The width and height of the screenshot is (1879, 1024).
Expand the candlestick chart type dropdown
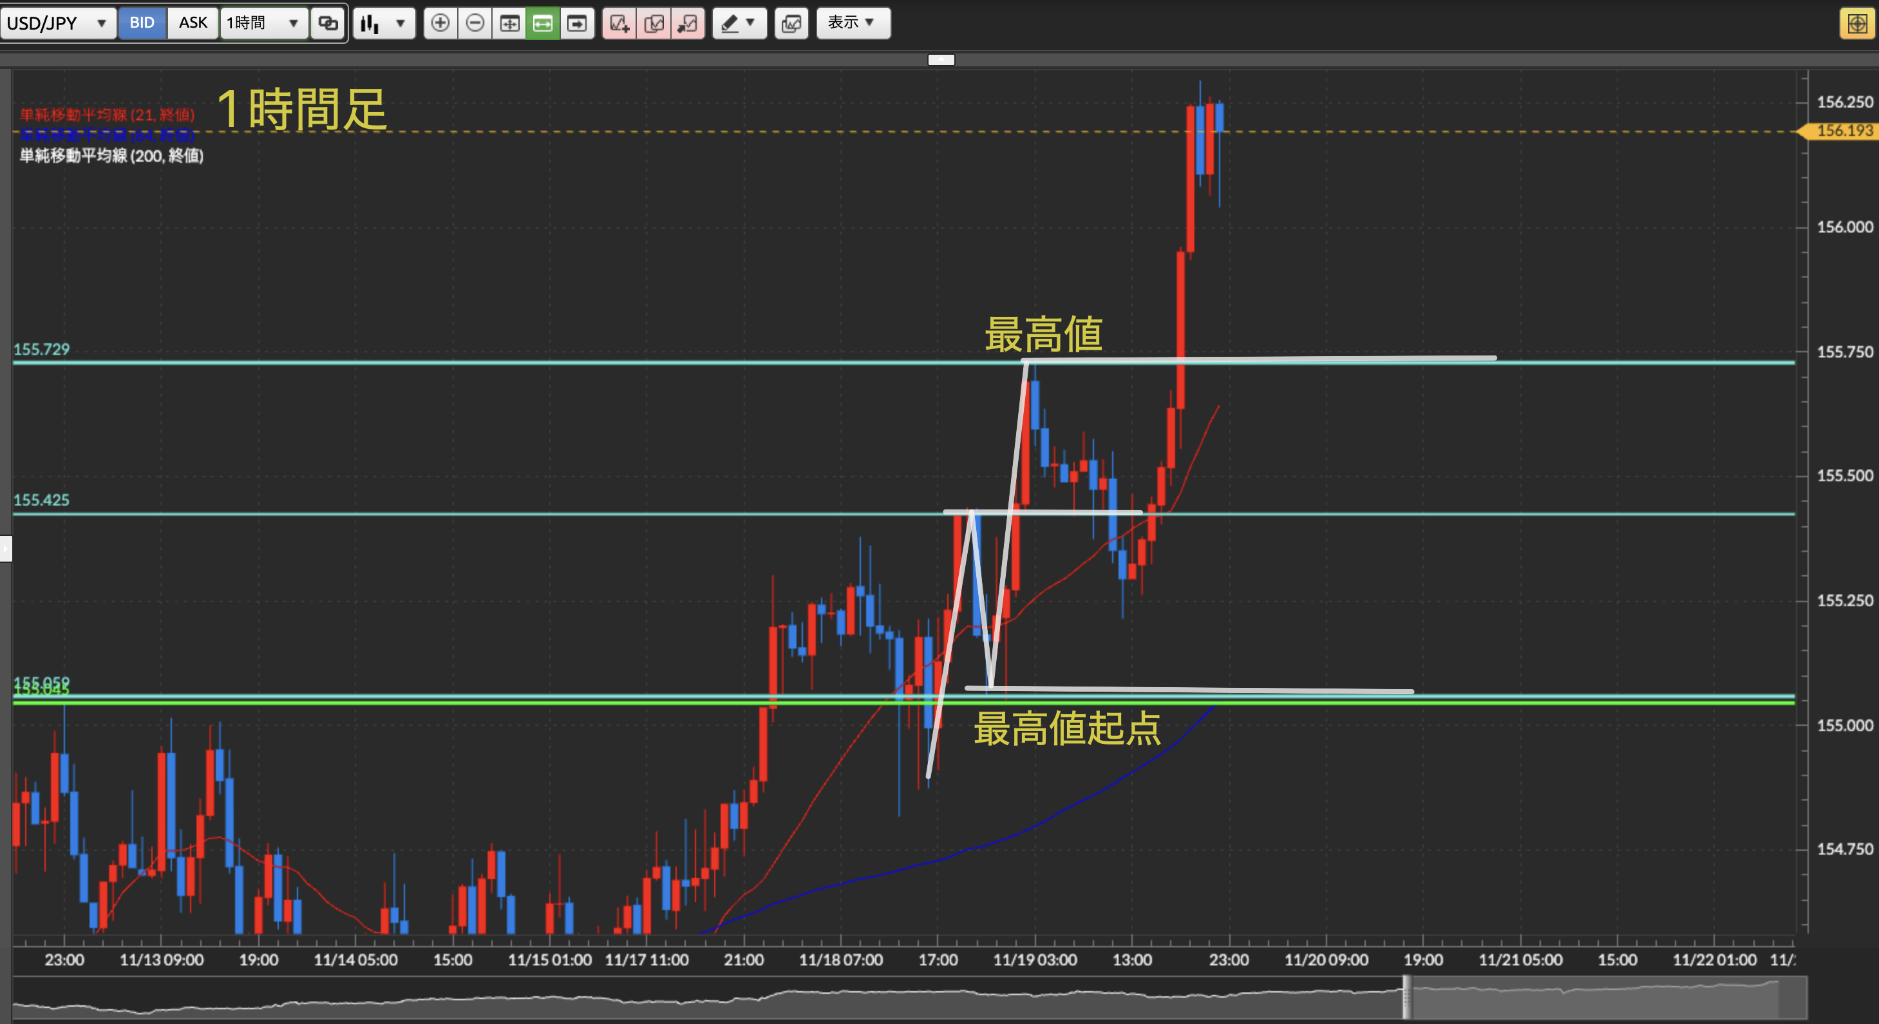384,23
